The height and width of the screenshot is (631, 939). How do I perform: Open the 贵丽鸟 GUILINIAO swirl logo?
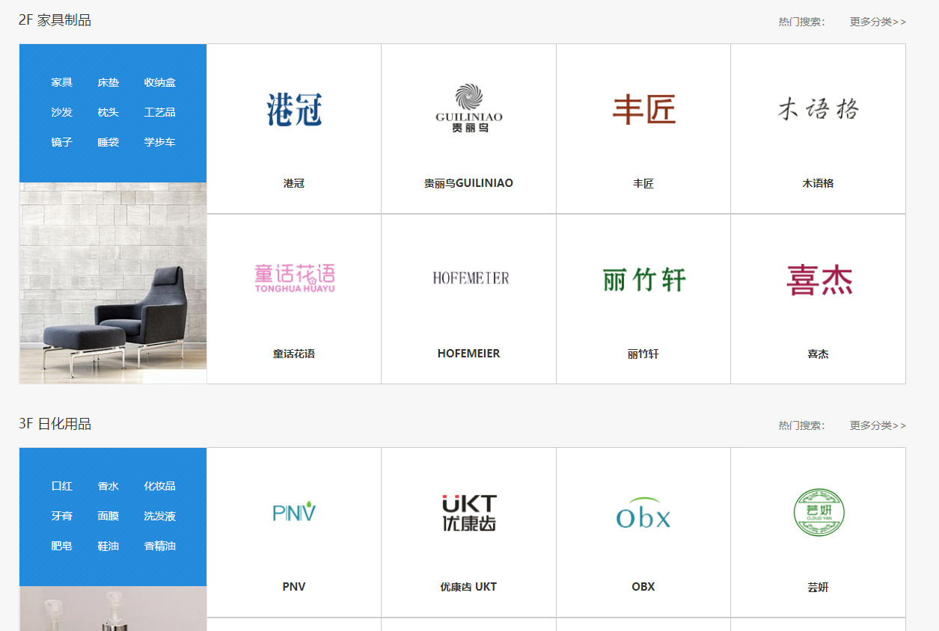click(x=469, y=108)
